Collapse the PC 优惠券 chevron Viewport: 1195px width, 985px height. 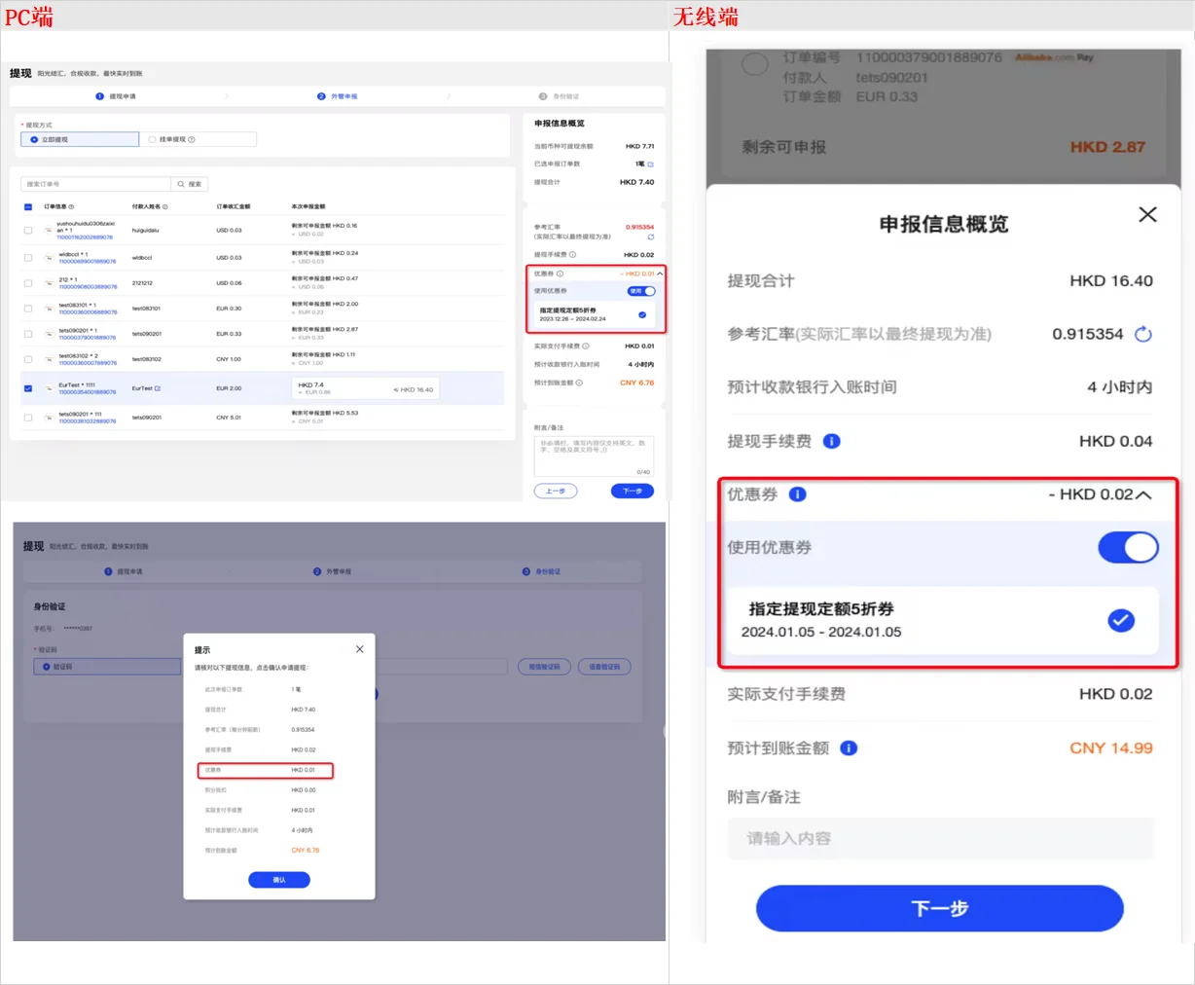660,274
